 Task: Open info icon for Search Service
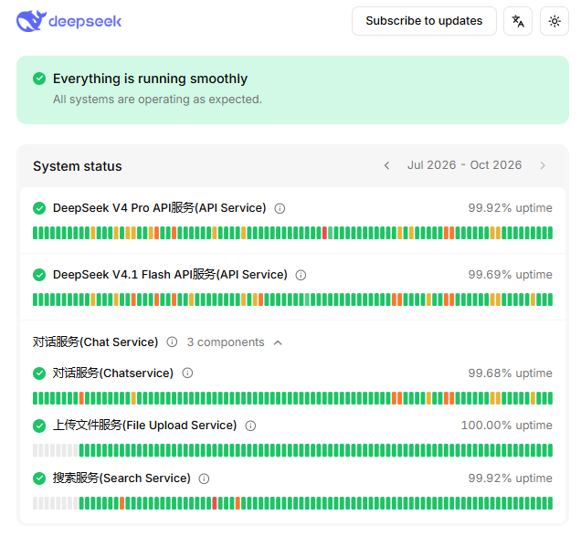pos(204,478)
